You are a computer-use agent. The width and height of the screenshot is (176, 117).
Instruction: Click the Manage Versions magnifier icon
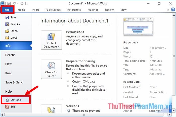pos(51,110)
